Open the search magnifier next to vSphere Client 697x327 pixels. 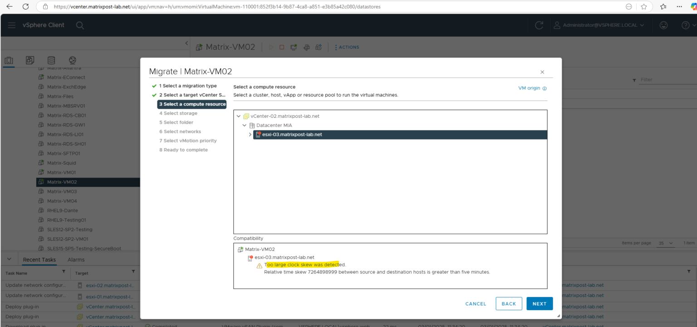coord(80,25)
